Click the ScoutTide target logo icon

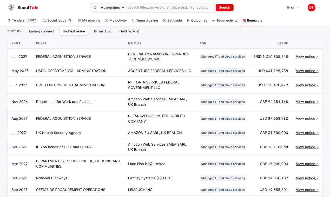11,8
